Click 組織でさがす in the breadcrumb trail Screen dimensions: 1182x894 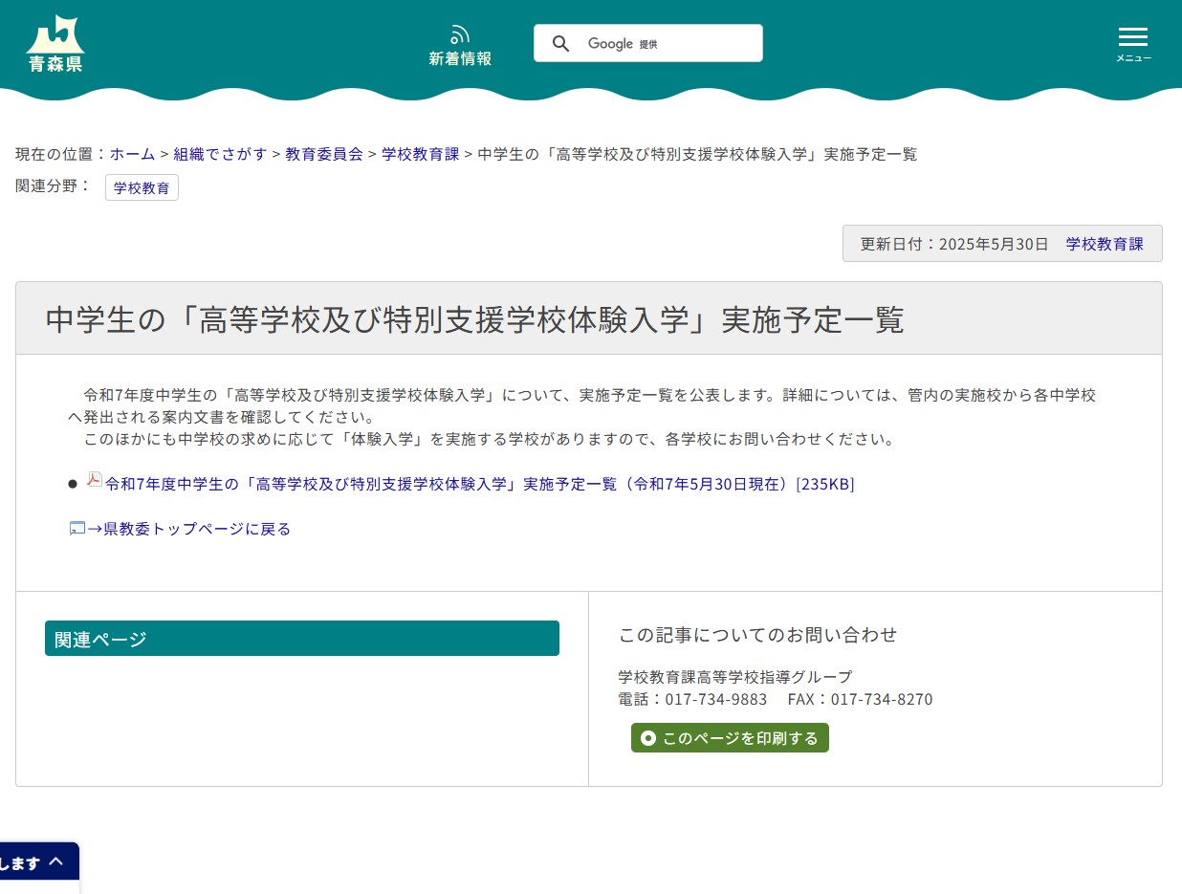click(x=221, y=153)
